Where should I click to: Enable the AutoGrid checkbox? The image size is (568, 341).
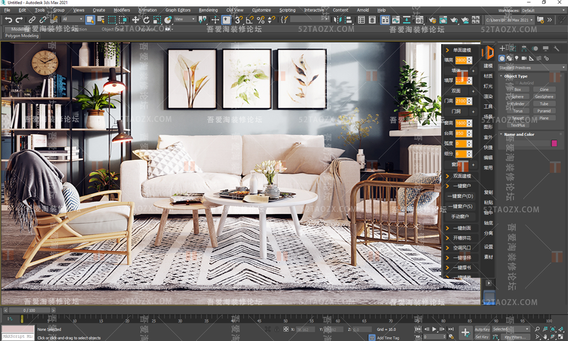point(517,83)
